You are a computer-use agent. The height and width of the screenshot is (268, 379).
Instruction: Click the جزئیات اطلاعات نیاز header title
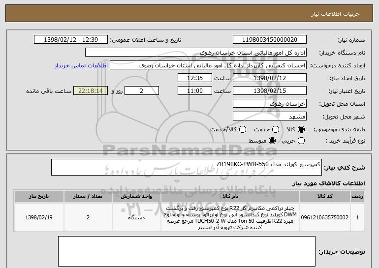pos(335,14)
